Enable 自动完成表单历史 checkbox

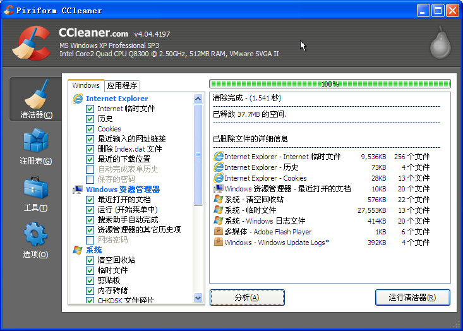[90, 169]
